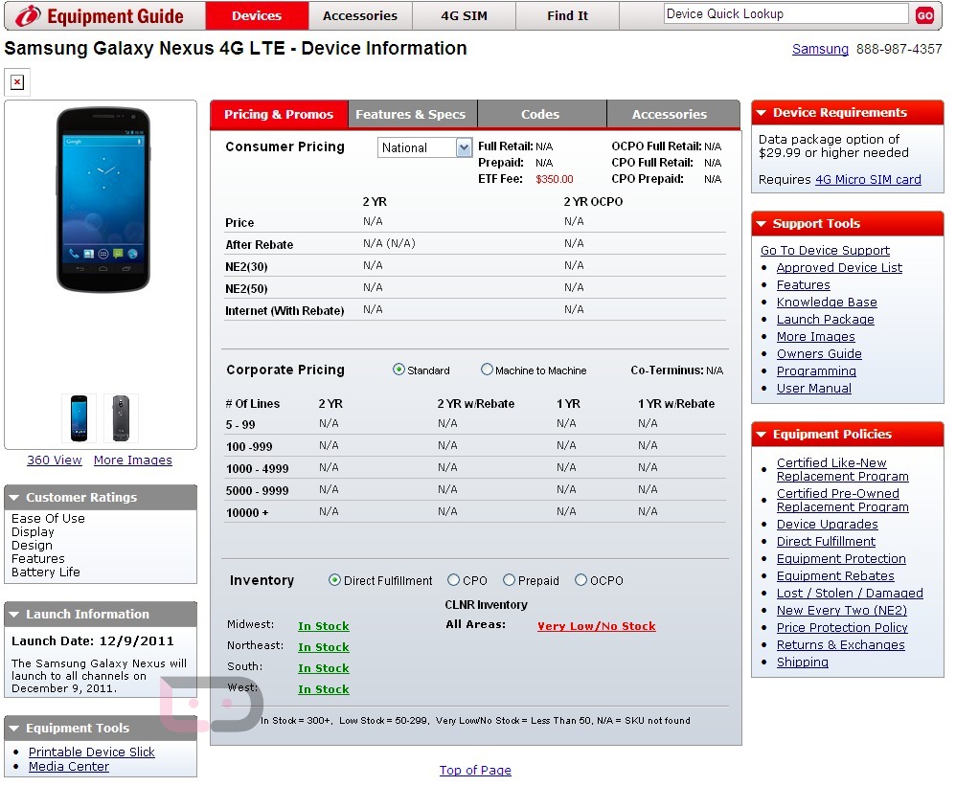
Task: Select Machine to Machine pricing option
Action: (487, 370)
